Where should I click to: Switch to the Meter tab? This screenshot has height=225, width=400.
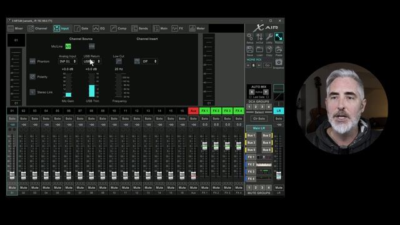pos(197,28)
